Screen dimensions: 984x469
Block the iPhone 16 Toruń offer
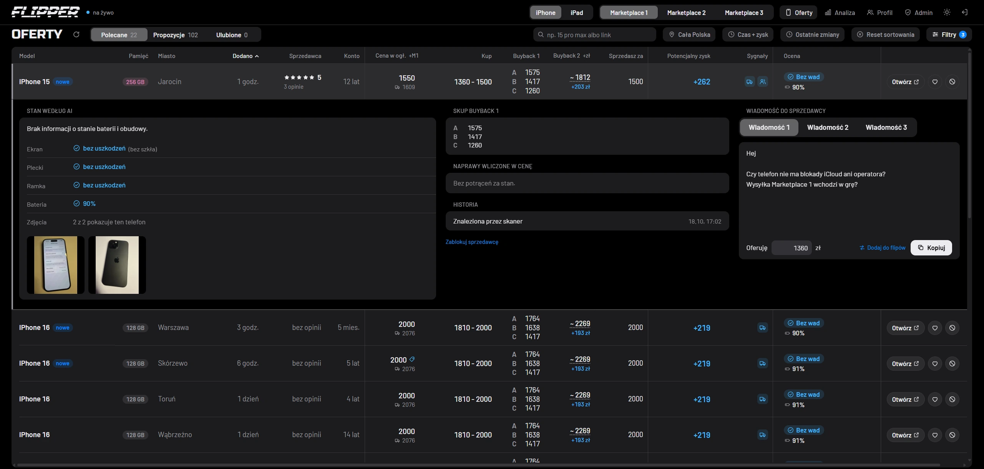(x=952, y=399)
